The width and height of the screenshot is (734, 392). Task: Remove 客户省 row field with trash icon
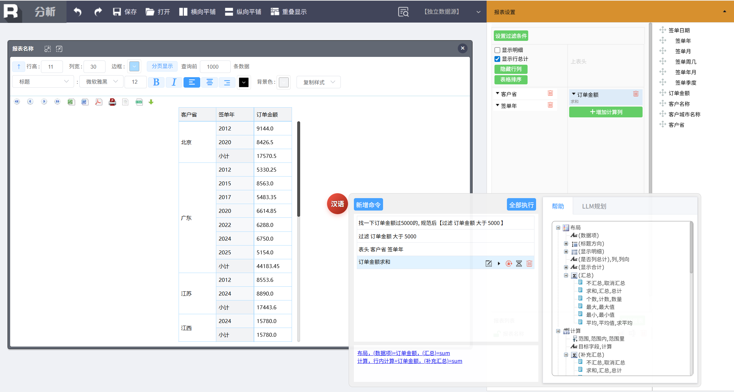pyautogui.click(x=550, y=94)
